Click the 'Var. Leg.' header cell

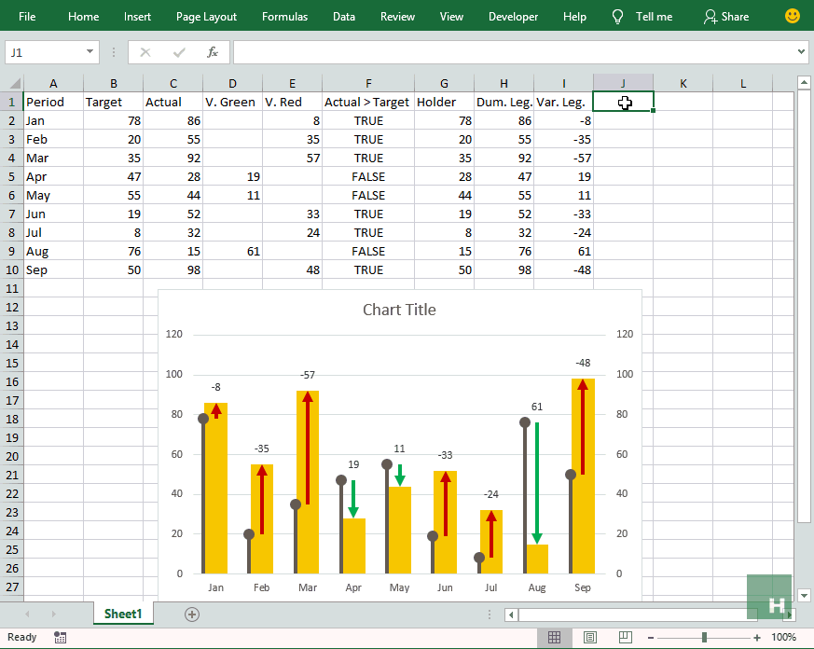(563, 102)
